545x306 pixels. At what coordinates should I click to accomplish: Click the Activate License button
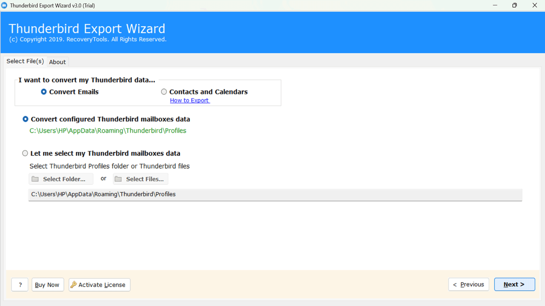tap(100, 285)
